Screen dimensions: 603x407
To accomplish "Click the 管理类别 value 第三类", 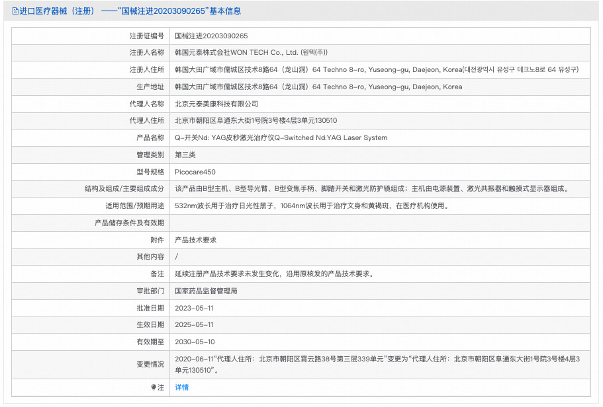I will click(185, 155).
